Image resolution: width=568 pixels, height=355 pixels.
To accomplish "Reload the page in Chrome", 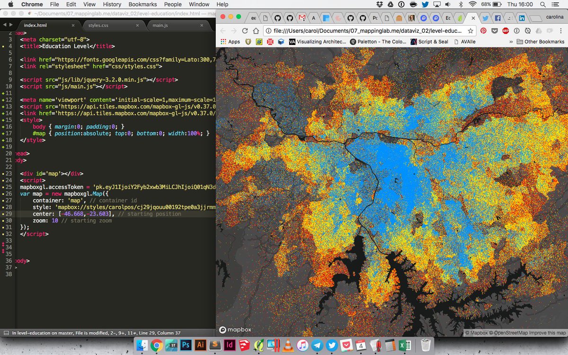I will tap(245, 31).
